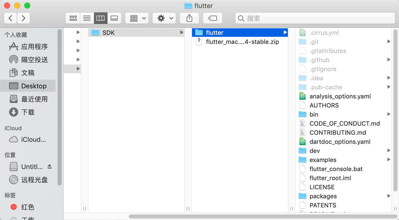Viewport: 399px width, 220px height.
Task: Switch to list view mode
Action: click(87, 18)
